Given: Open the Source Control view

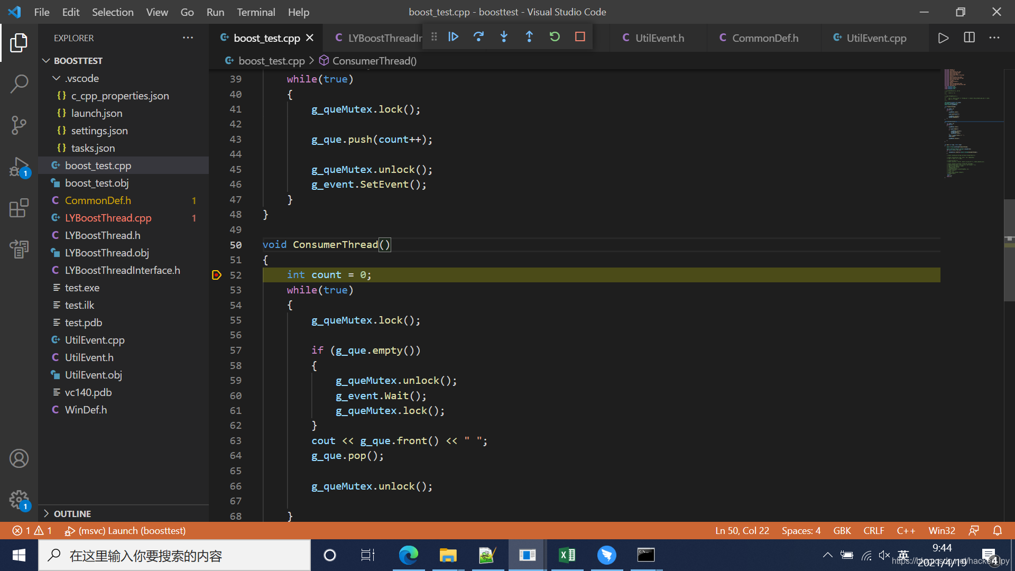Looking at the screenshot, I should (x=19, y=125).
